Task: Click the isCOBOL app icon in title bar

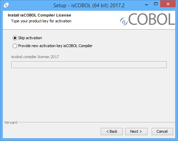Action: (6, 5)
